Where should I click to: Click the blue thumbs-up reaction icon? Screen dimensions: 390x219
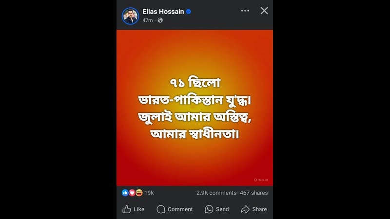(125, 193)
